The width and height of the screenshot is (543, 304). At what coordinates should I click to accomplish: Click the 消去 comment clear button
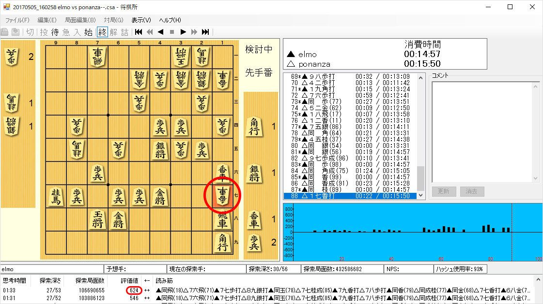472,191
